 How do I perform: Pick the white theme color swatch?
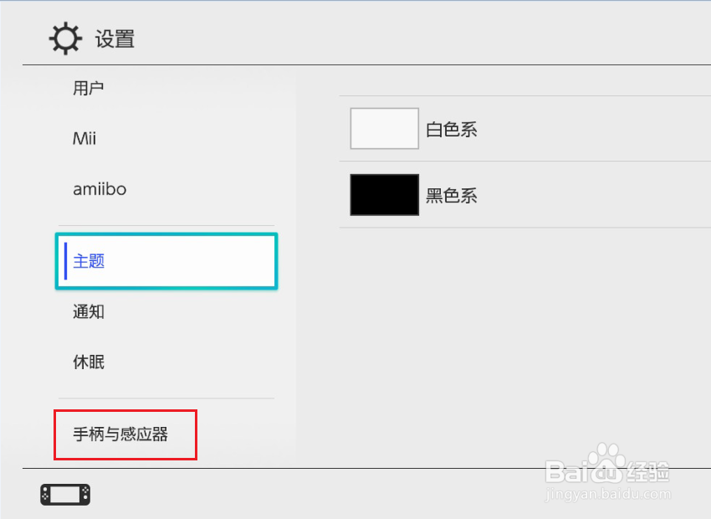tap(384, 129)
